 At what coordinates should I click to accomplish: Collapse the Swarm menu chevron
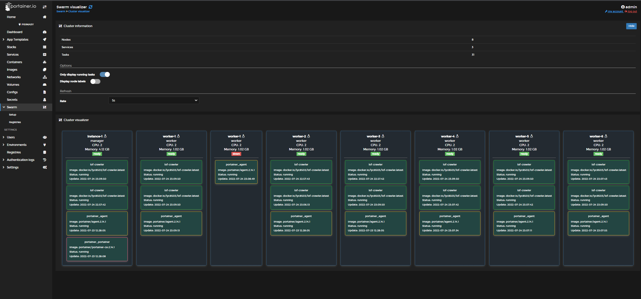pos(4,107)
